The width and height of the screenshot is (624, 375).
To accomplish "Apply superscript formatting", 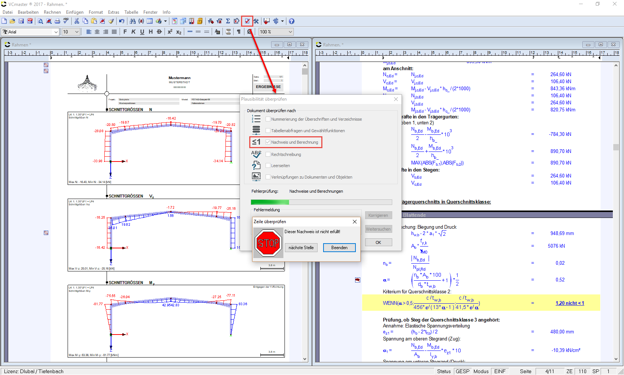I will [170, 32].
